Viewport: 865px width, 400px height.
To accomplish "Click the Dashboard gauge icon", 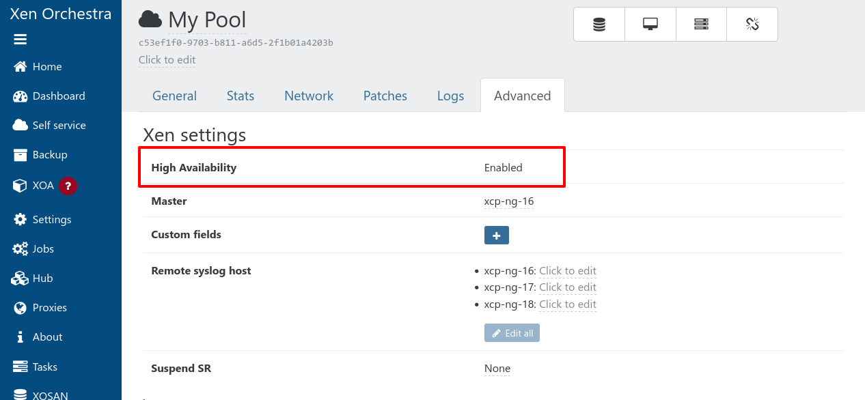I will (20, 96).
